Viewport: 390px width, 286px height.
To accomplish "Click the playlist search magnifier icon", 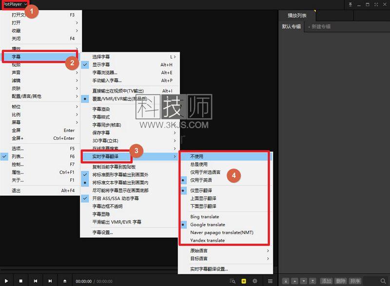I will coord(383,281).
